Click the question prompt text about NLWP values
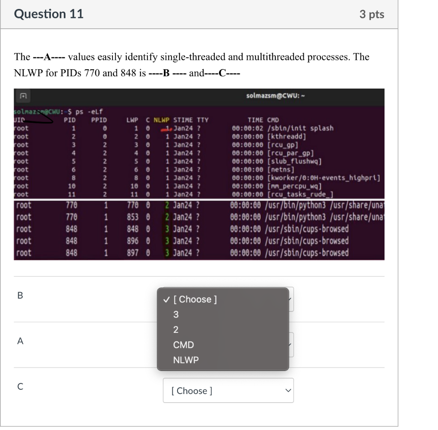 [192, 64]
